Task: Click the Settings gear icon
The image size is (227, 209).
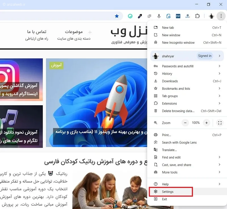Action: (x=155, y=191)
